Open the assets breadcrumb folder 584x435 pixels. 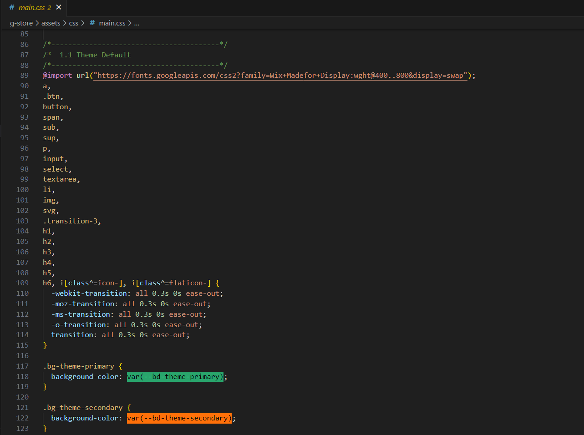point(51,23)
